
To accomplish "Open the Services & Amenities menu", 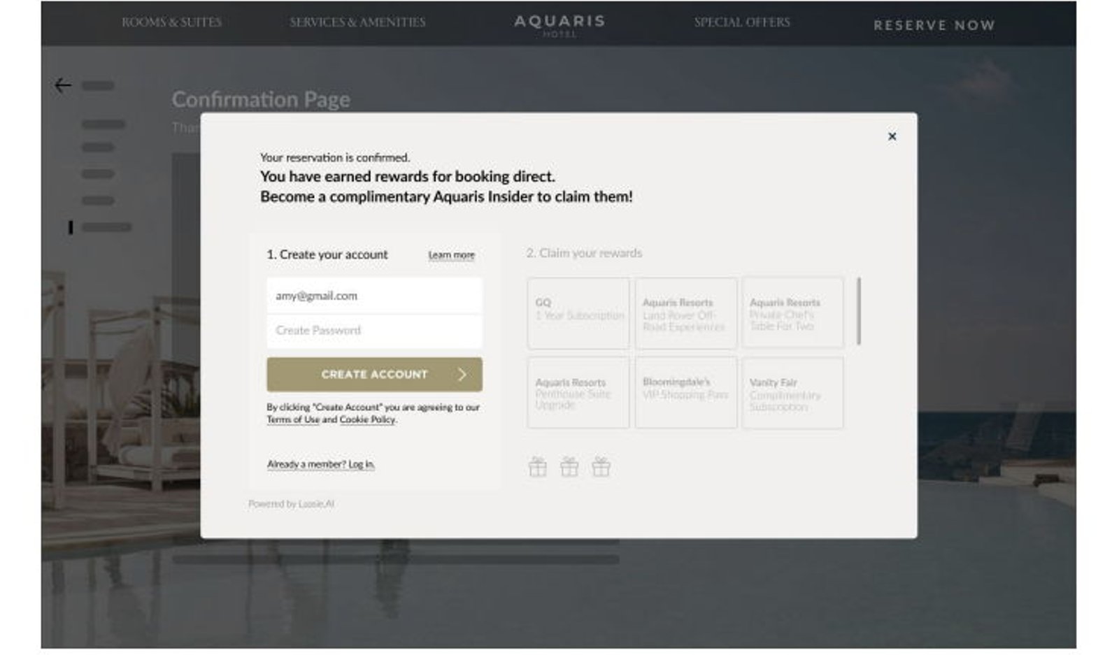I will [357, 22].
